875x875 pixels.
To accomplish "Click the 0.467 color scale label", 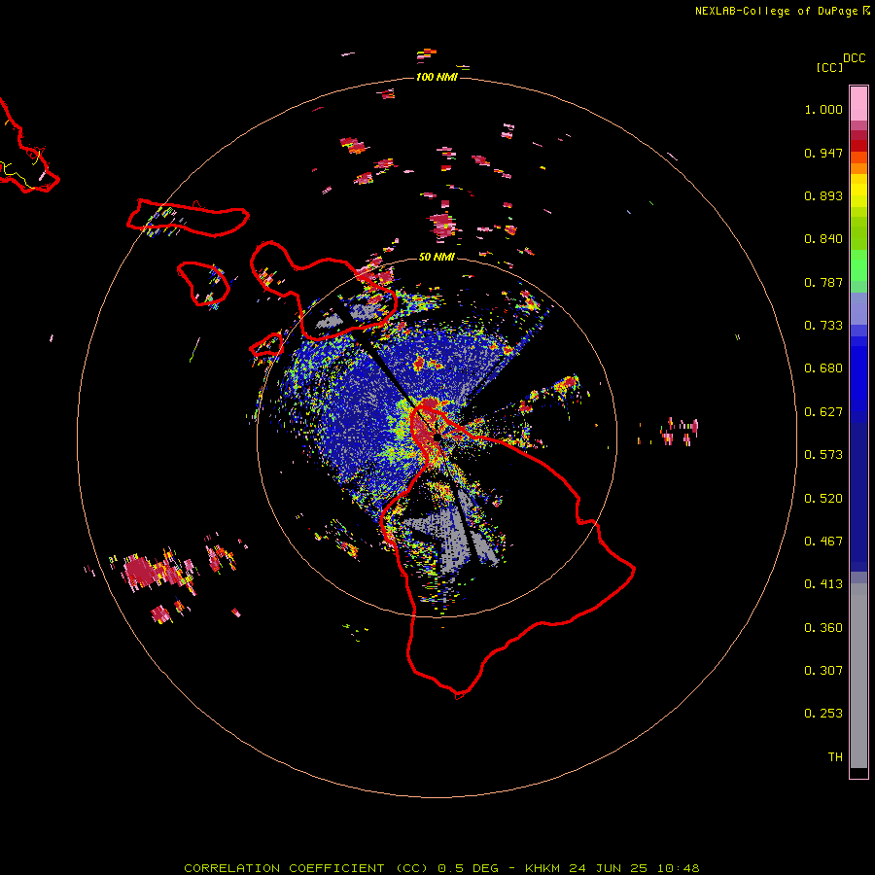I will [x=823, y=542].
